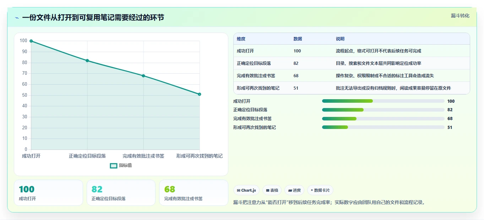Click the 维度 table column header
484x220 pixels.
pos(241,39)
